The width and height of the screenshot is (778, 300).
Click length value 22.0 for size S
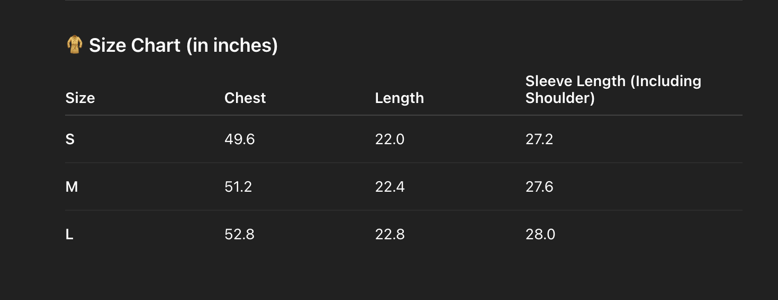click(x=390, y=139)
